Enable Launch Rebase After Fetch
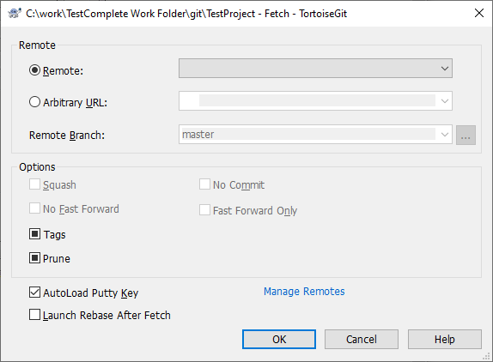 34,315
